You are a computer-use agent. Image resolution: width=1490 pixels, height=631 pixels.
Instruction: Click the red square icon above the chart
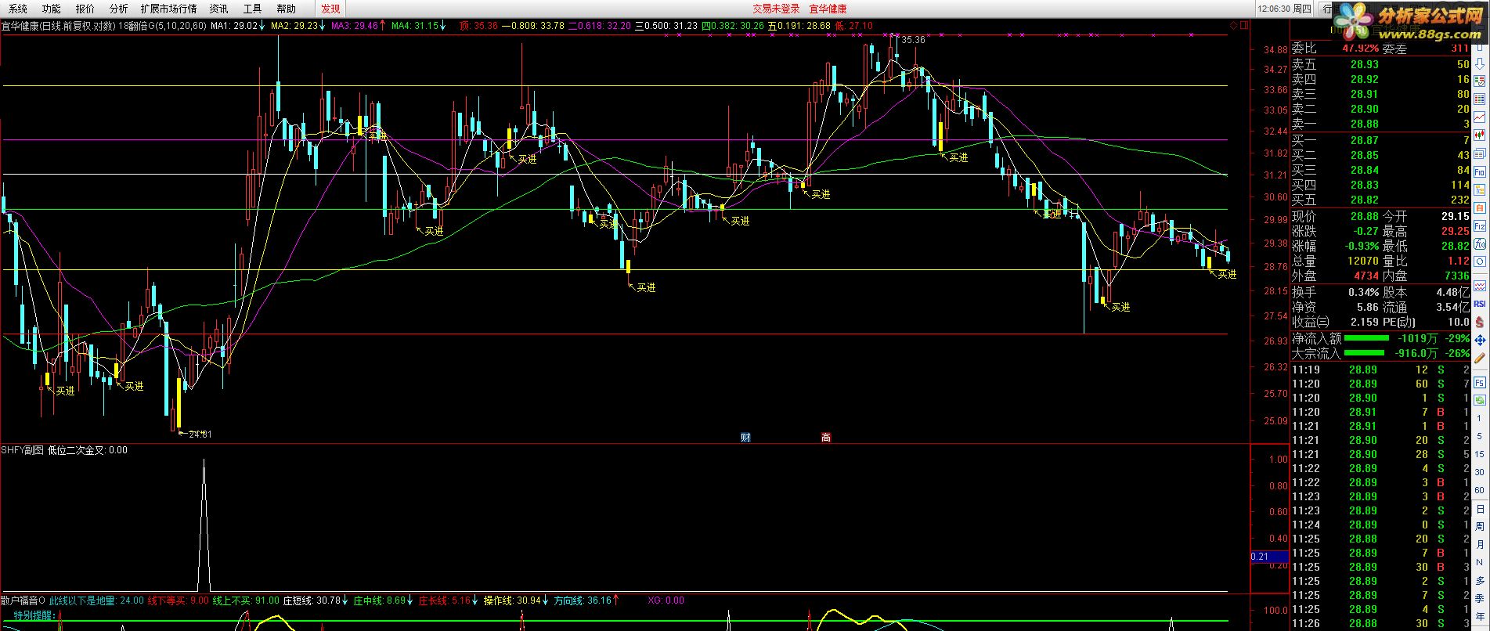pos(1245,25)
